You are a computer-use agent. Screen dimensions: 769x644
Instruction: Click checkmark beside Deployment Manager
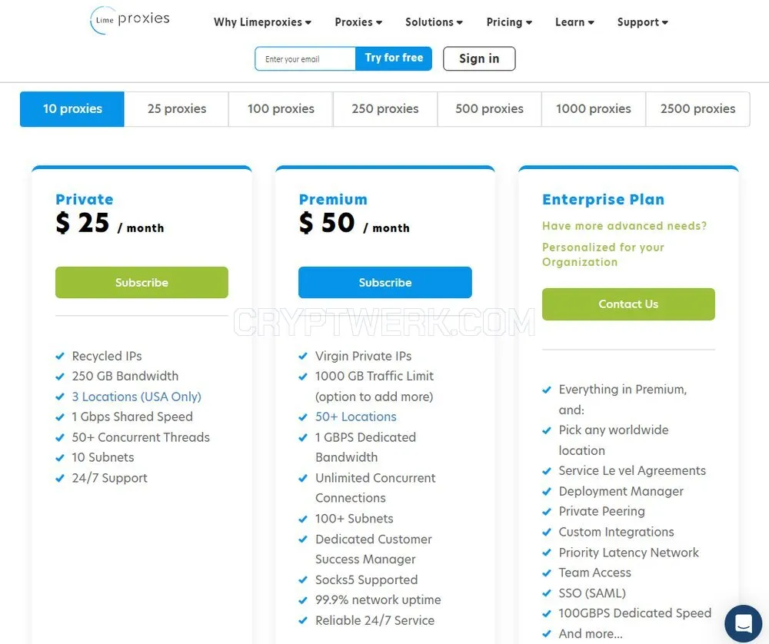546,492
